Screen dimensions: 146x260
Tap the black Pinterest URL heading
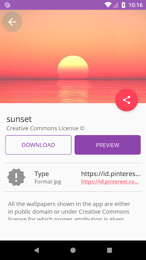tap(111, 174)
